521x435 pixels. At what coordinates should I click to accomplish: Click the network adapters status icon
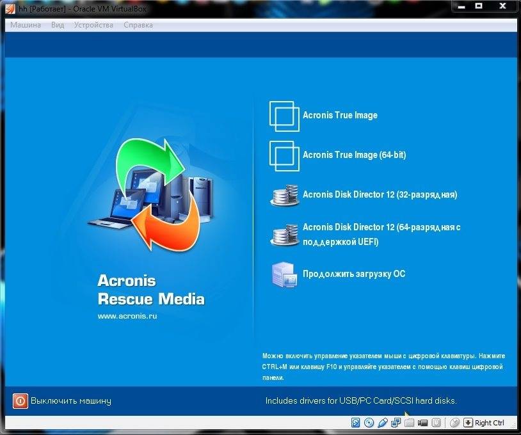(396, 422)
